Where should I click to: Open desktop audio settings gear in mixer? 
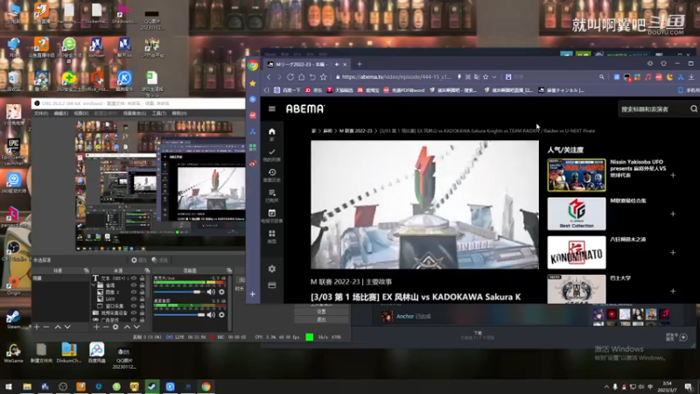point(221,315)
